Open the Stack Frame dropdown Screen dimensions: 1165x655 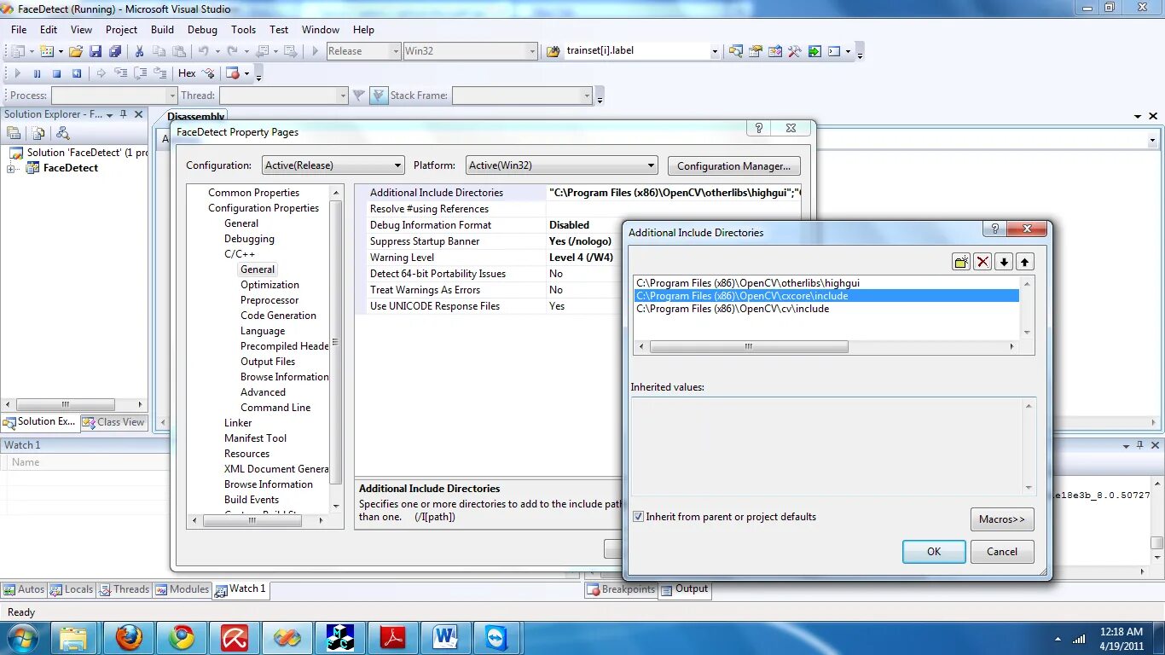coord(522,96)
